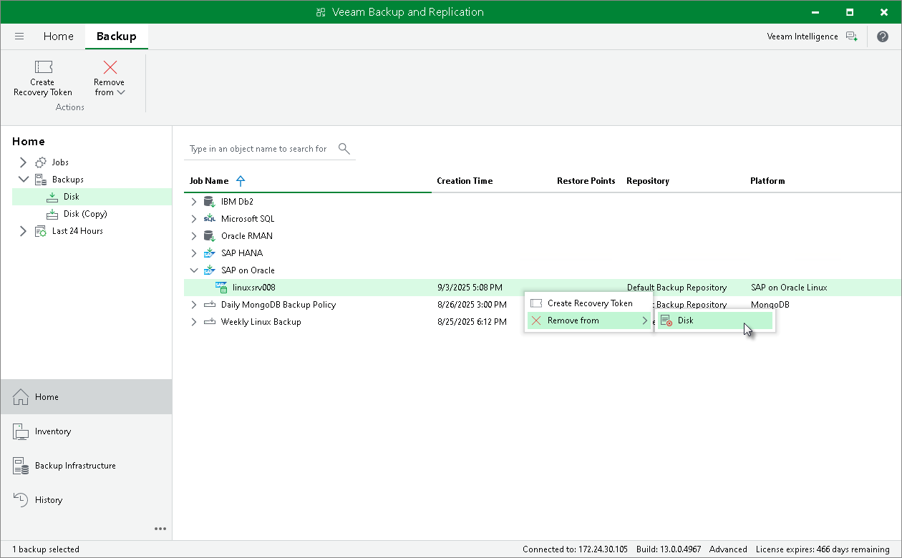Click the 1 backup selected status text
Image resolution: width=902 pixels, height=558 pixels.
tap(46, 549)
